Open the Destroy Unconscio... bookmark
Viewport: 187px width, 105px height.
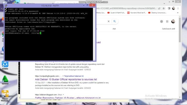(x=157, y=13)
